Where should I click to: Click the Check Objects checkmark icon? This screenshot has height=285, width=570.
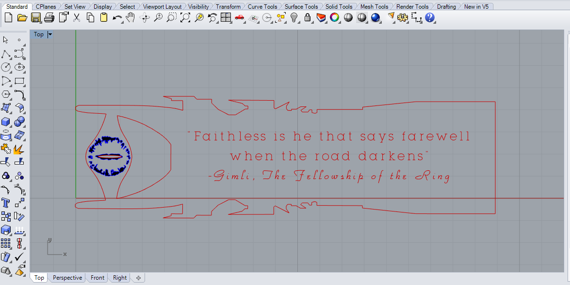(x=19, y=257)
